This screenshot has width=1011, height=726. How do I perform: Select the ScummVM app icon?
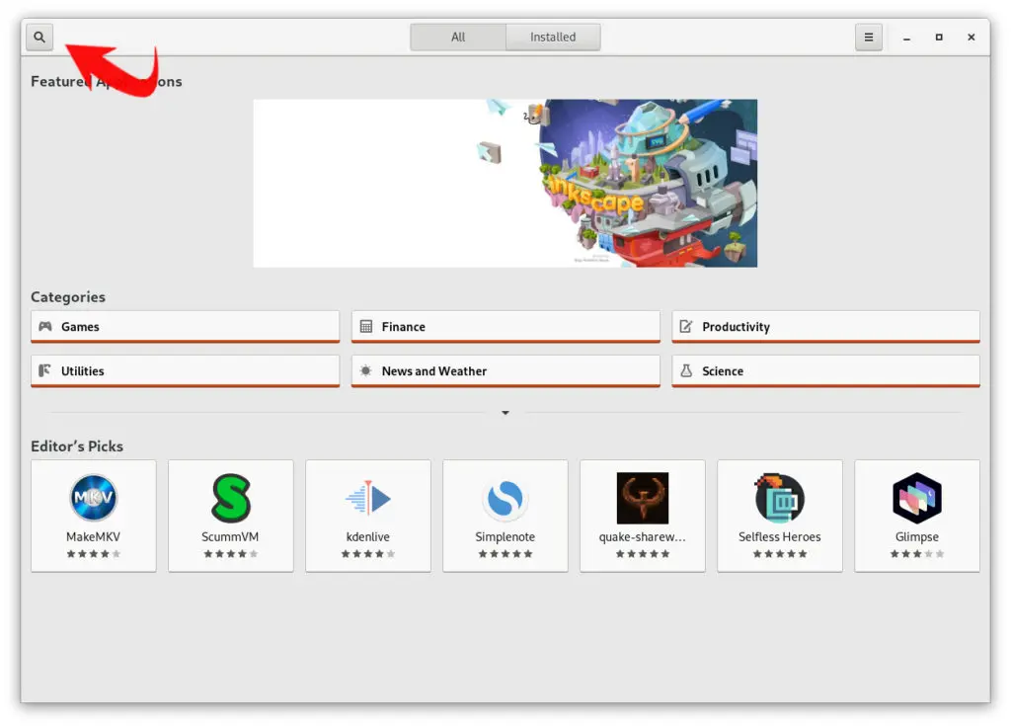coord(231,499)
